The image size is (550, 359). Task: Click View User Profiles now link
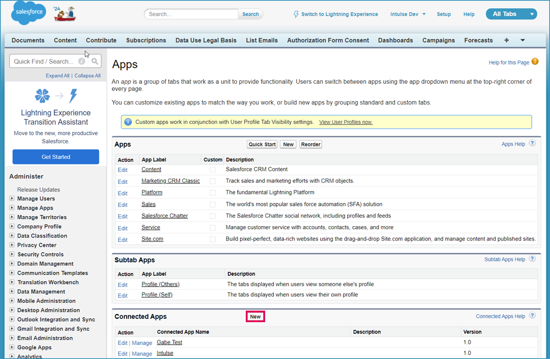(345, 122)
